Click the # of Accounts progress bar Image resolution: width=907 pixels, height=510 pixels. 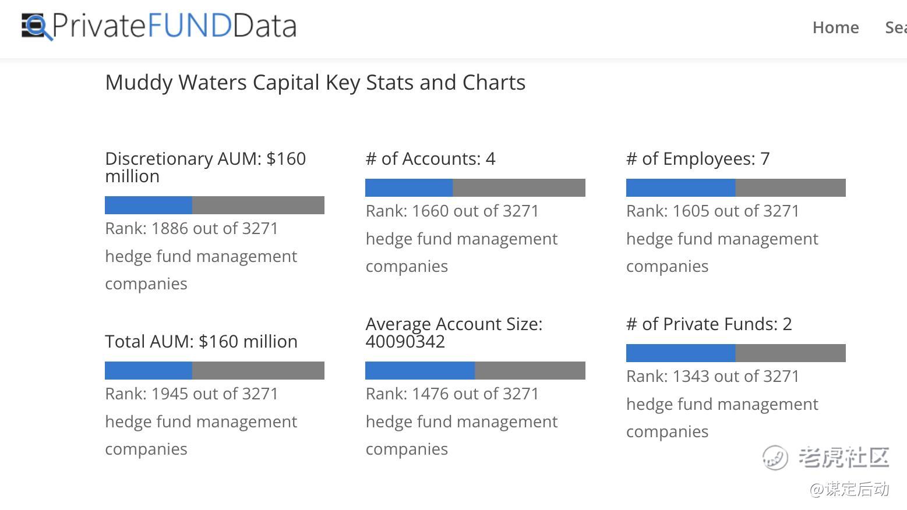tap(475, 187)
